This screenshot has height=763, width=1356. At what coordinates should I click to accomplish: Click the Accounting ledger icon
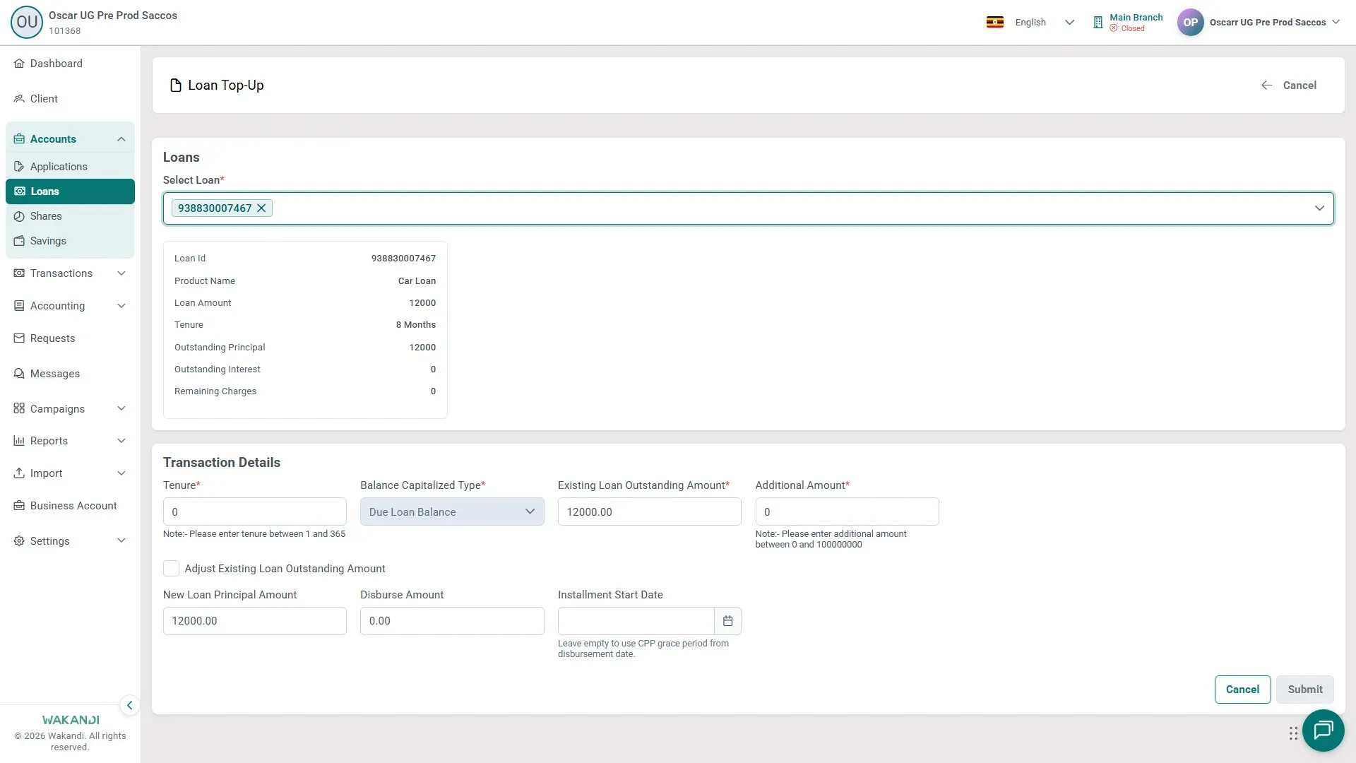click(x=19, y=306)
